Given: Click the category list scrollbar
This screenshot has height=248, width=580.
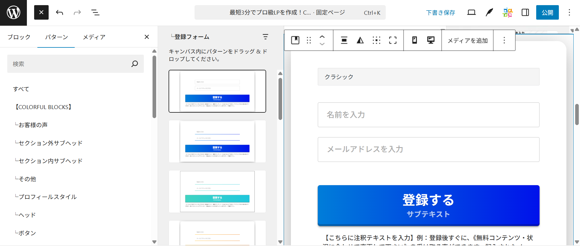Looking at the screenshot, I should click(154, 87).
